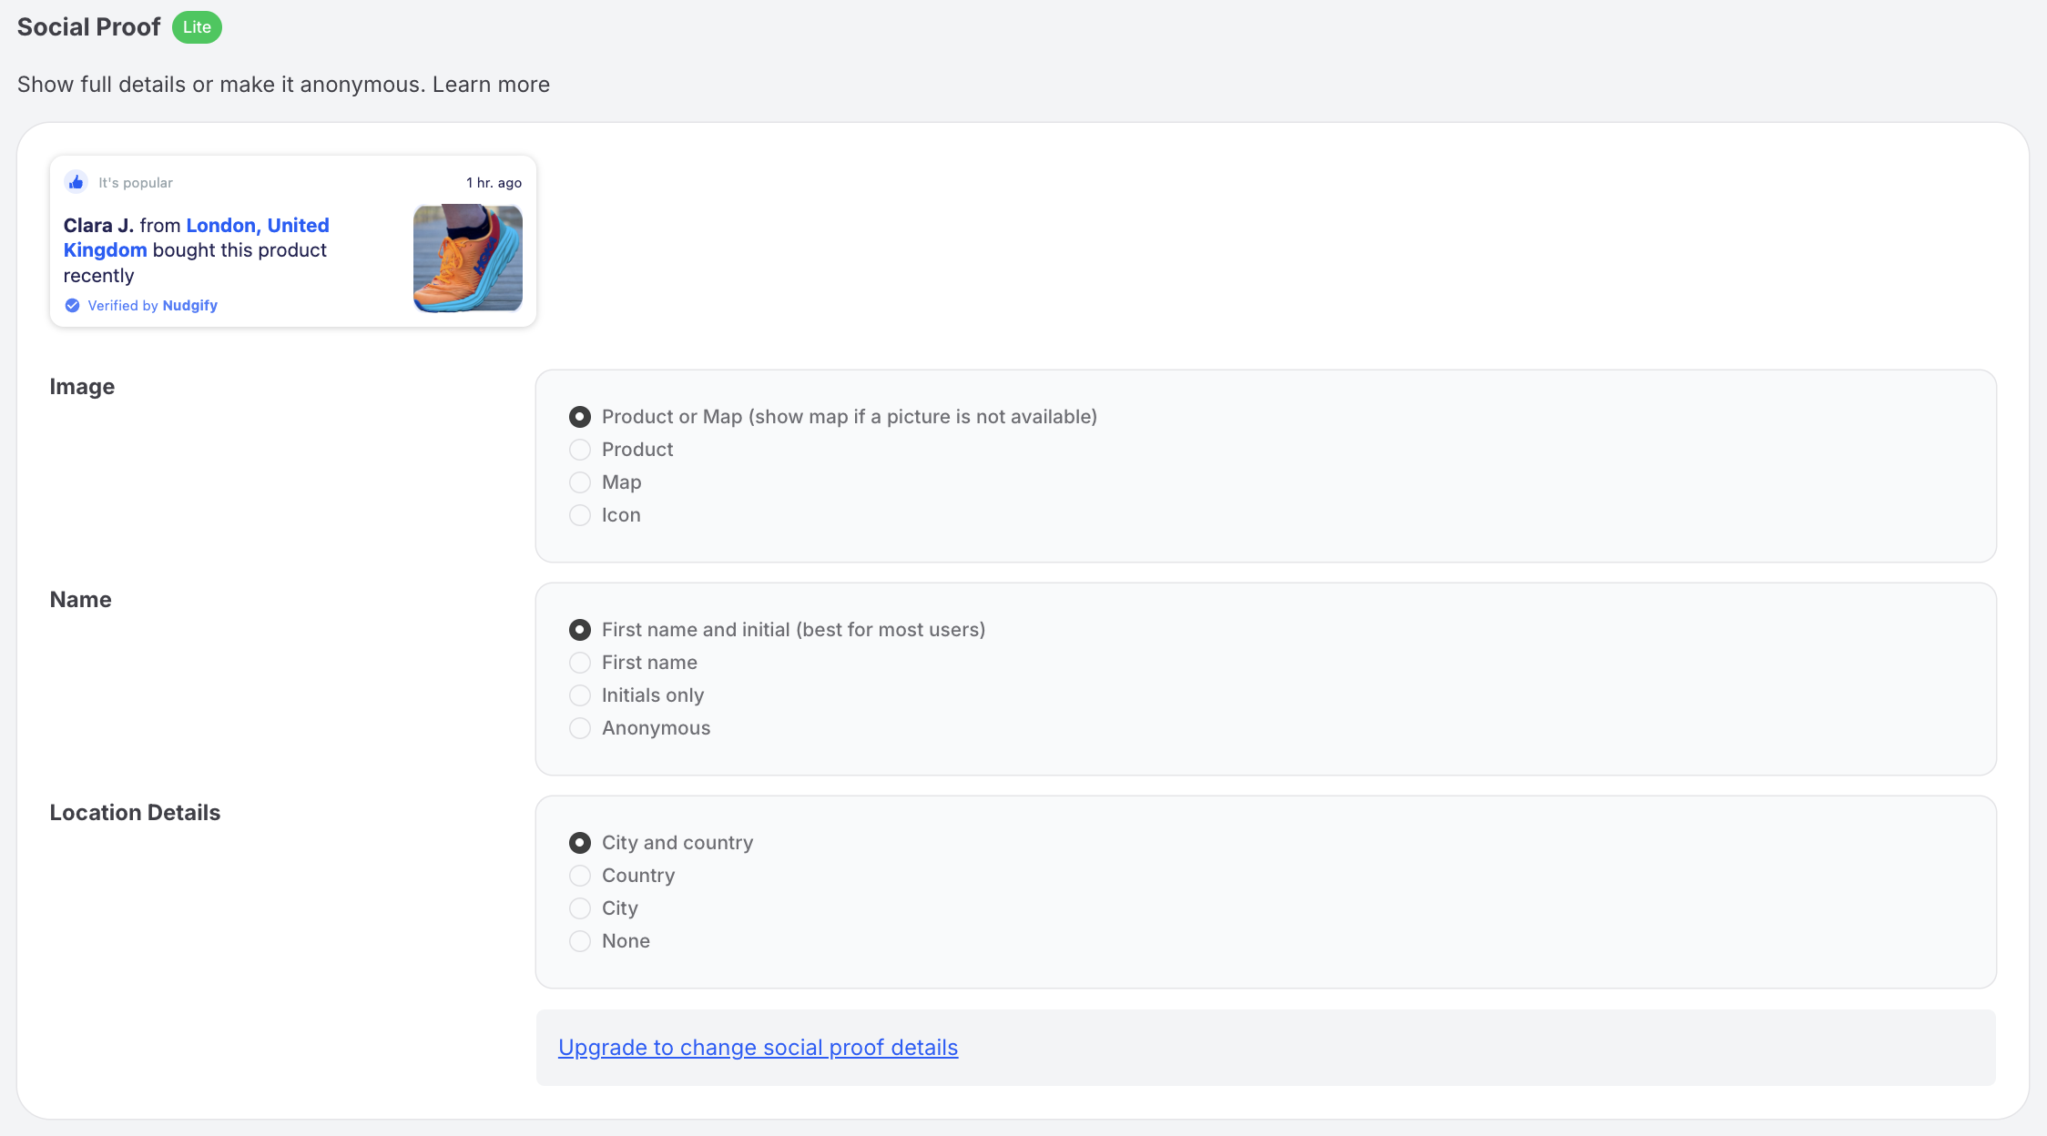The height and width of the screenshot is (1136, 2047).
Task: Click the Learn more link
Action: (491, 85)
